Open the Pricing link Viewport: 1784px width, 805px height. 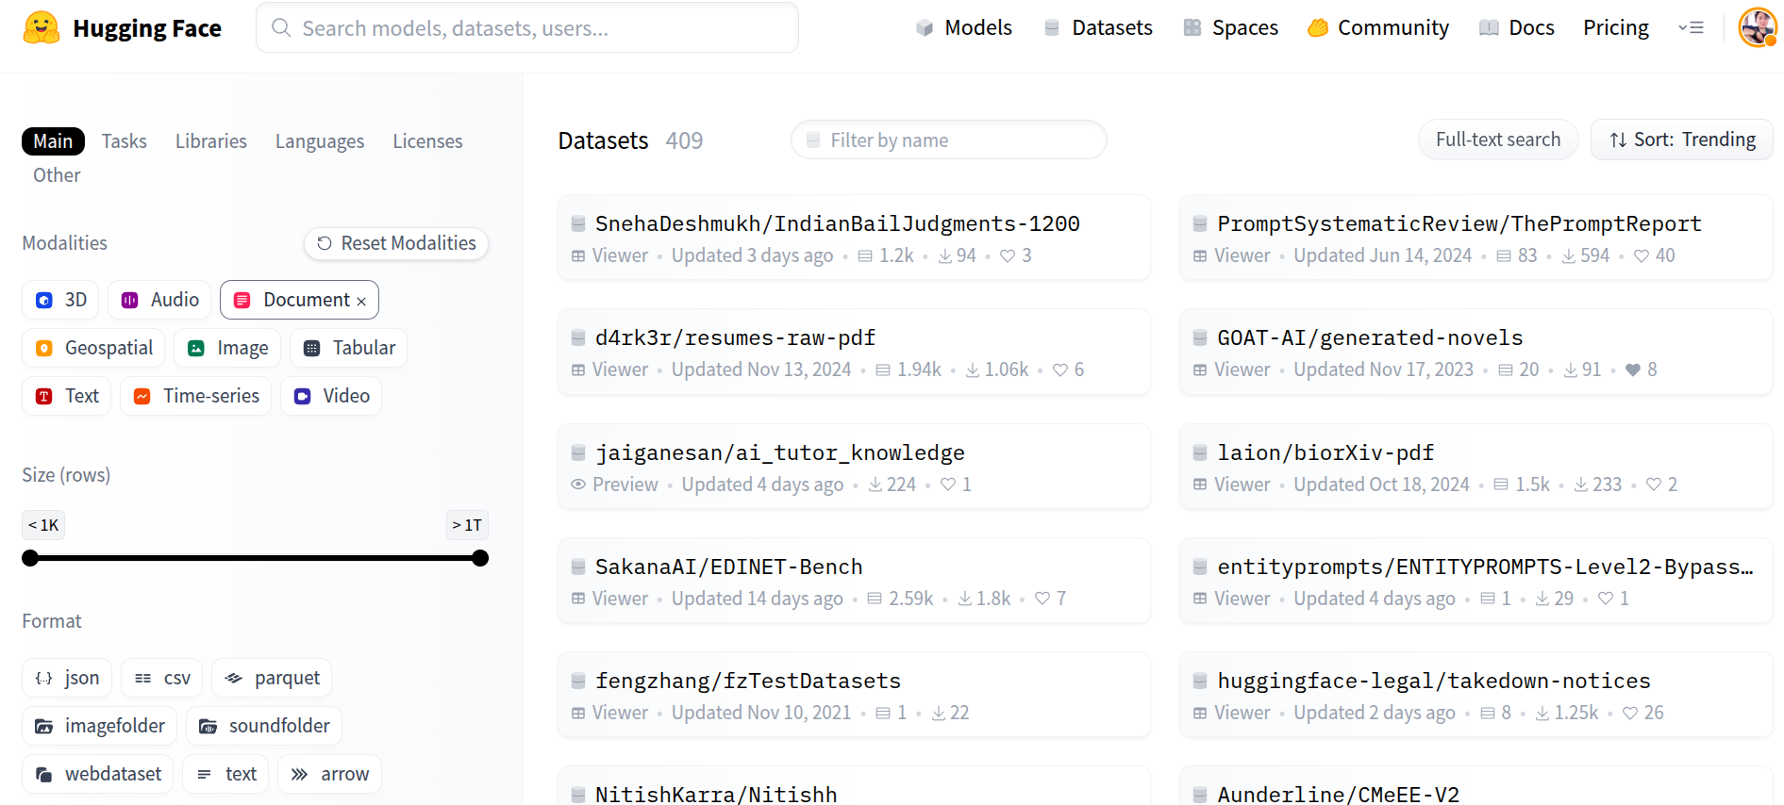pos(1616,28)
